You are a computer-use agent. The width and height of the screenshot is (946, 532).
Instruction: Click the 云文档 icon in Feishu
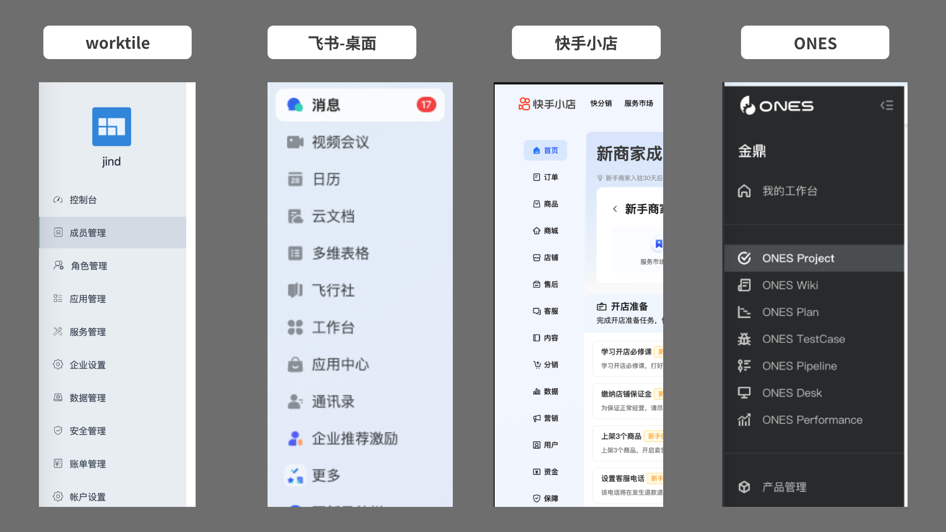point(295,216)
